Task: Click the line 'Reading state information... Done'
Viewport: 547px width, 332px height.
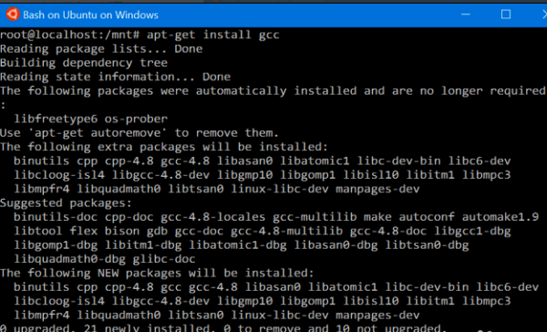Action: tap(115, 77)
